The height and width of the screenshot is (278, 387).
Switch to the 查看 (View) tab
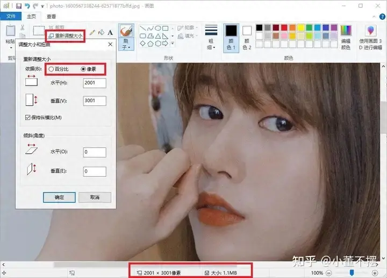51,17
